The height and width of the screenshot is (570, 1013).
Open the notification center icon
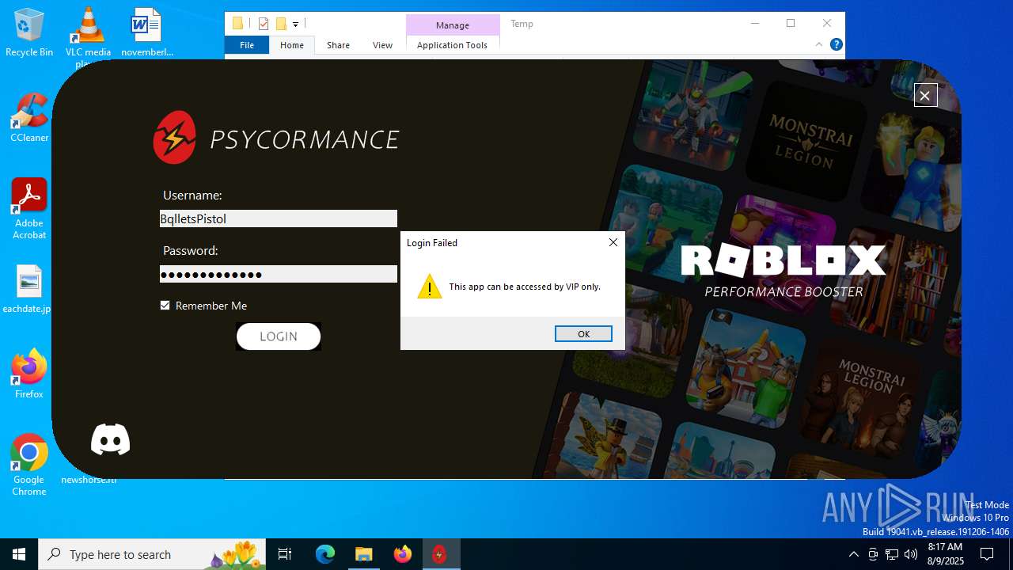(987, 554)
